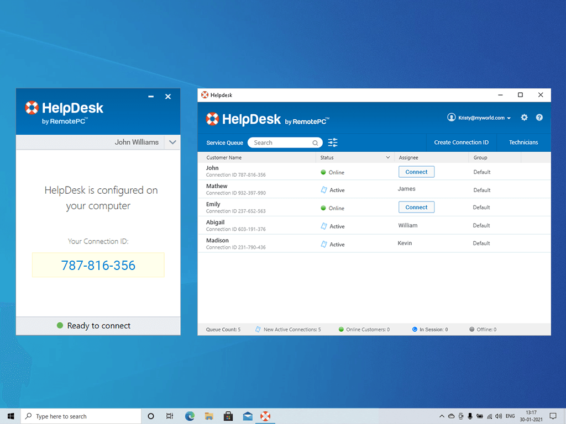Open the settings gear in HelpDesk header
Image resolution: width=566 pixels, height=424 pixels.
tap(524, 118)
